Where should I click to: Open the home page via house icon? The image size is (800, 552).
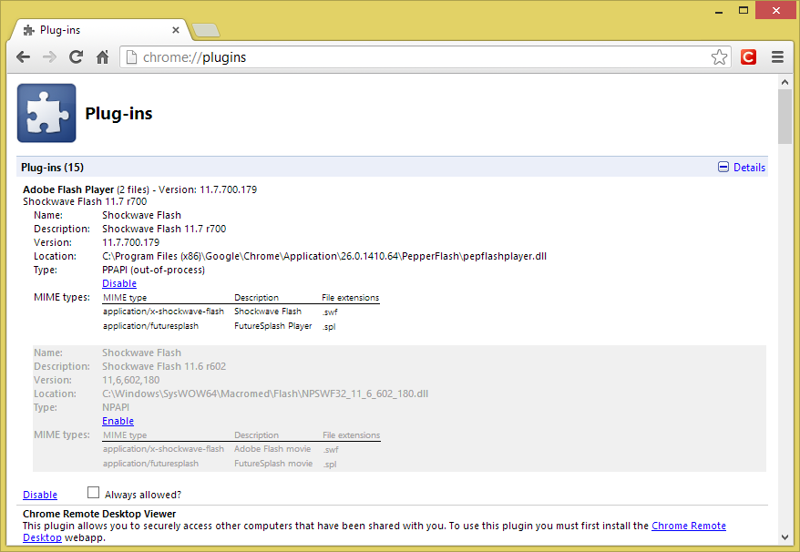pos(103,57)
